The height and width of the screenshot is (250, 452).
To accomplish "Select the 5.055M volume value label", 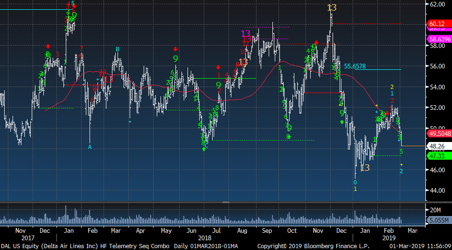I will coord(438,220).
